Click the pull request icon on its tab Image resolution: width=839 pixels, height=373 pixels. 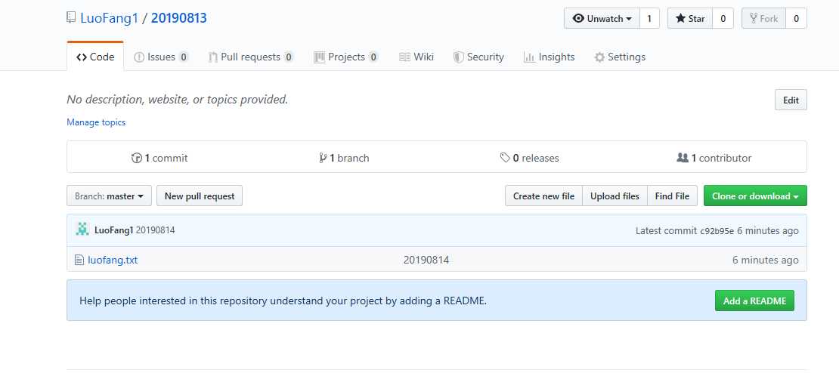pyautogui.click(x=213, y=57)
